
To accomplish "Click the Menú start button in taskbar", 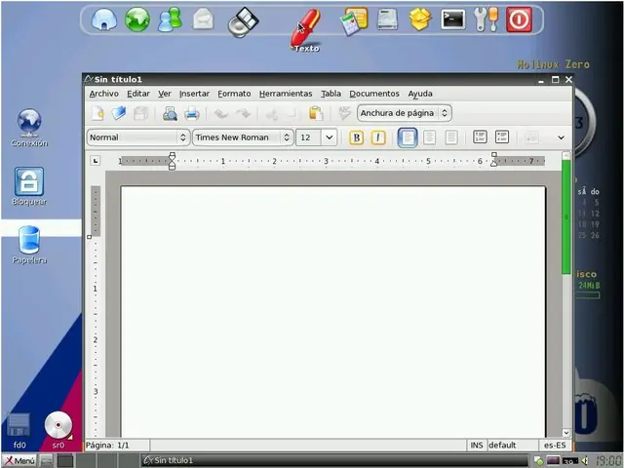I will tap(19, 460).
